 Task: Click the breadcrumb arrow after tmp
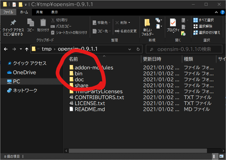pos(55,49)
